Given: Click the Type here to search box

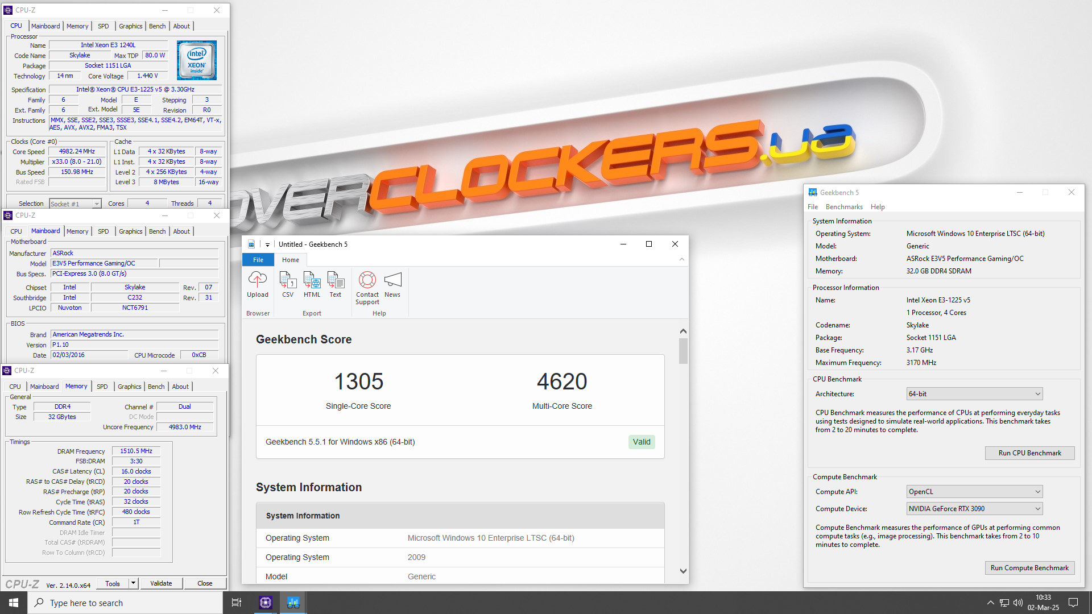Looking at the screenshot, I should tap(125, 603).
